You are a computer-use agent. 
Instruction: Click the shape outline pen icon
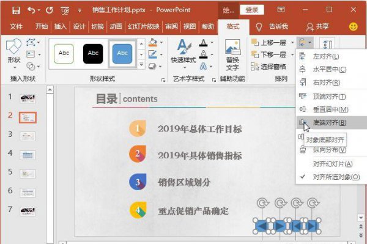tap(152, 54)
